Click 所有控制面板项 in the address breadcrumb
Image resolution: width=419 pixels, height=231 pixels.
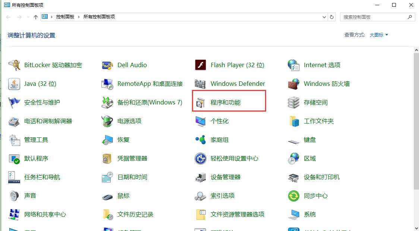click(x=99, y=17)
